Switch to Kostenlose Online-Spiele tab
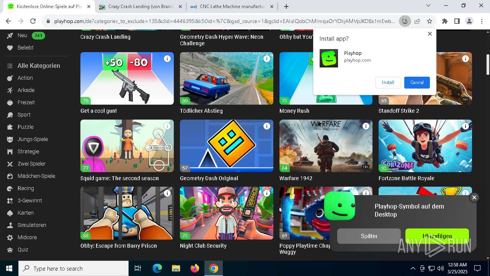Image resolution: width=490 pixels, height=276 pixels. pyautogui.click(x=49, y=7)
